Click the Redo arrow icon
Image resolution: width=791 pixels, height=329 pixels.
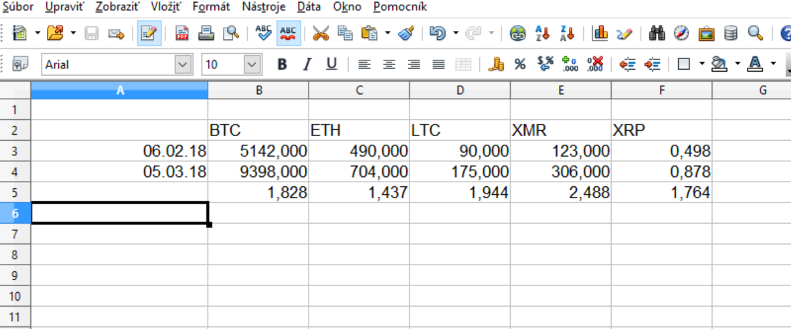(x=473, y=33)
